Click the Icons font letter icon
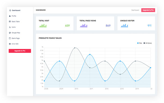Viewport: 164px width, 103px height. coord(10,27)
